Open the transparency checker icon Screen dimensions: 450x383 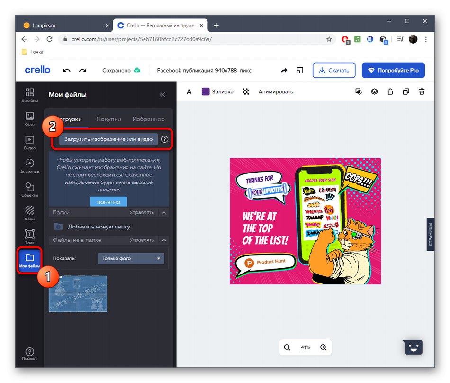pyautogui.click(x=246, y=91)
